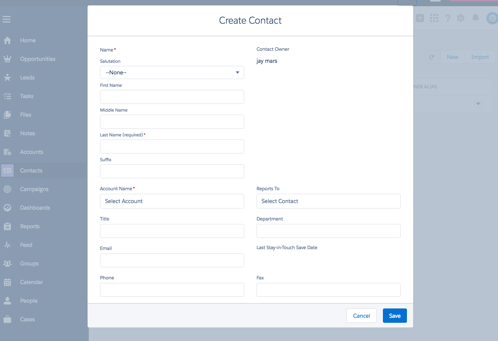Click the Accounts building icon
Screen dimensions: 498x341
7,152
